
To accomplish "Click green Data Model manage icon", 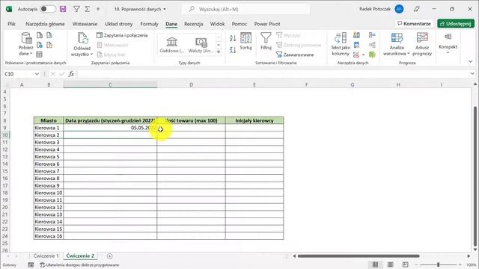I will click(372, 55).
